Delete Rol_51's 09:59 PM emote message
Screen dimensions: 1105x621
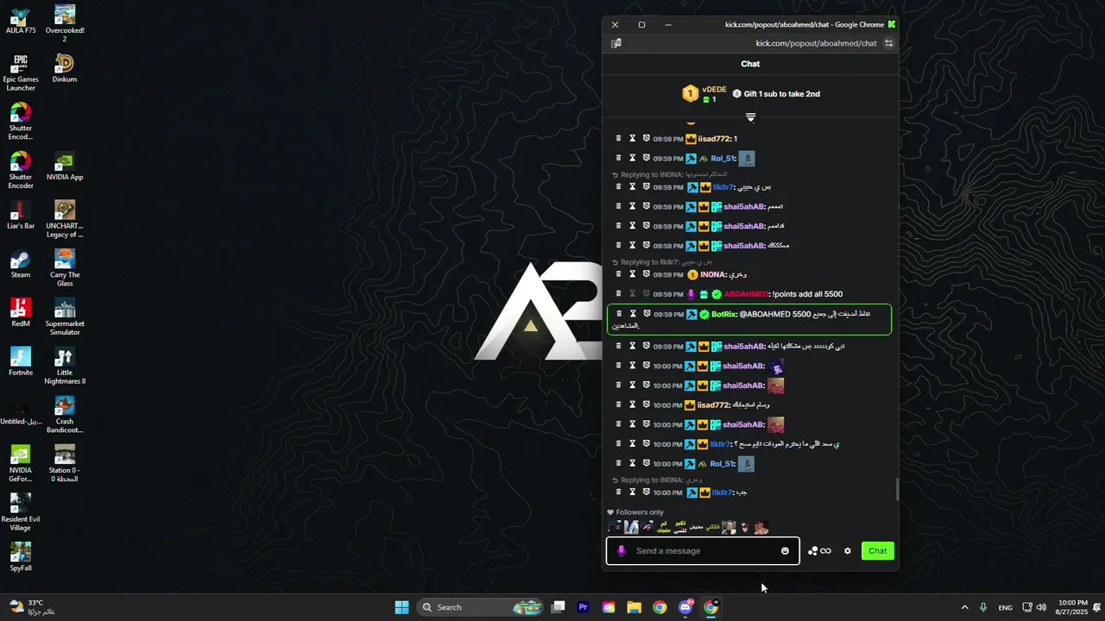point(618,158)
